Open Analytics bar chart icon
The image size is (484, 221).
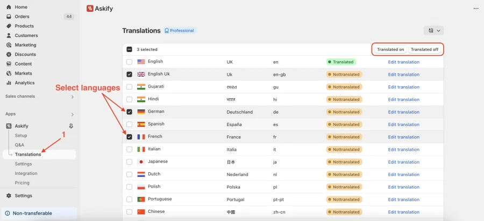tap(9, 83)
